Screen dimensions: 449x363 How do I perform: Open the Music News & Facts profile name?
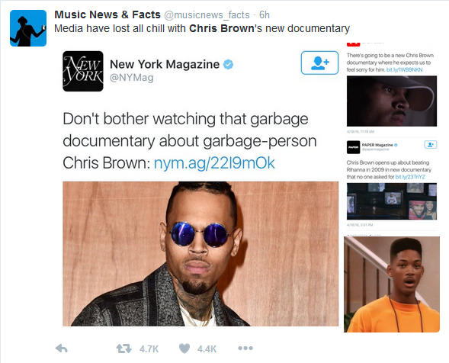pyautogui.click(x=107, y=14)
